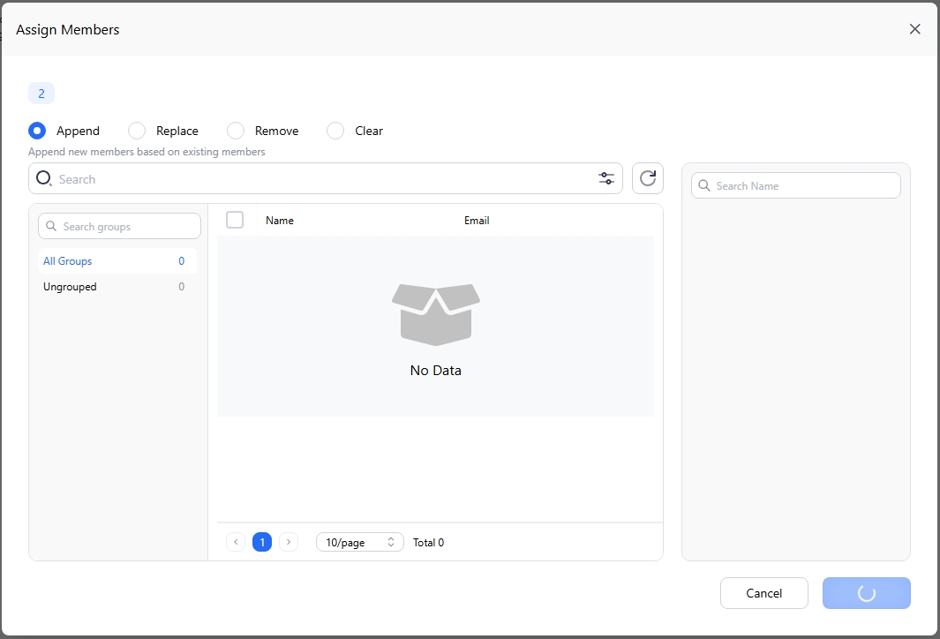The width and height of the screenshot is (940, 639).
Task: Select the Append radio option
Action: coord(37,131)
